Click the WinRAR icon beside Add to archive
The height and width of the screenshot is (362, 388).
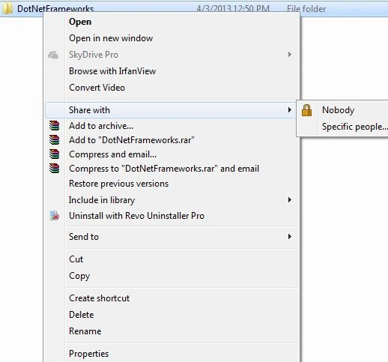[x=54, y=126]
